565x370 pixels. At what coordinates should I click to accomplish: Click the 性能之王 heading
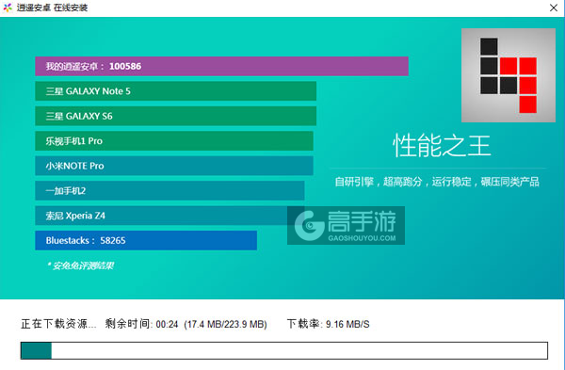pos(442,146)
